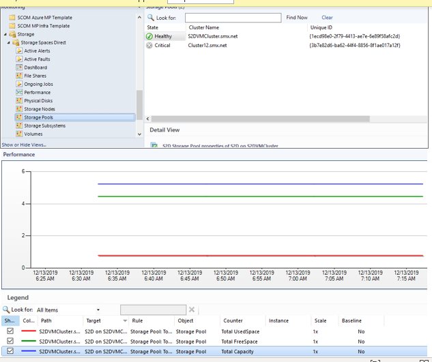Open Performance view chart icon
Image resolution: width=432 pixels, height=362 pixels.
pyautogui.click(x=19, y=92)
